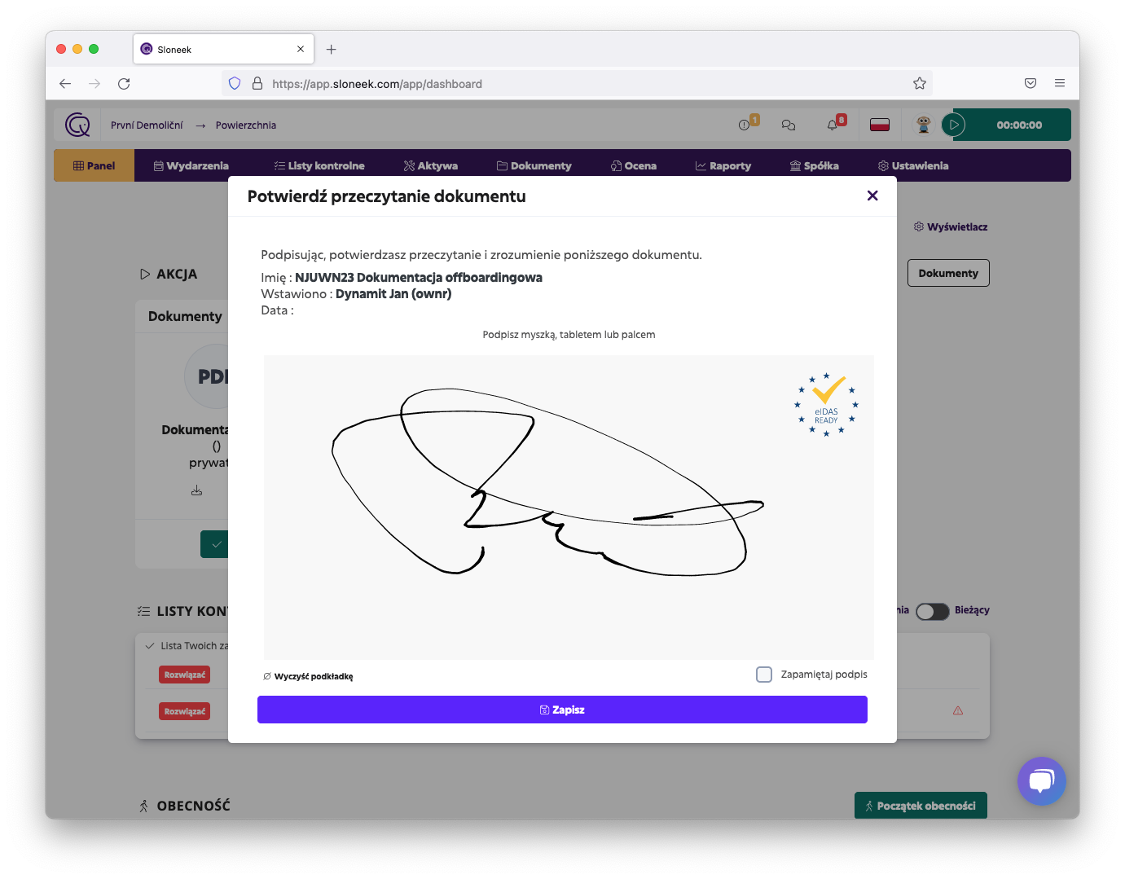This screenshot has width=1125, height=879.
Task: Click Powierzchnia breadcrumb
Action: (x=246, y=125)
